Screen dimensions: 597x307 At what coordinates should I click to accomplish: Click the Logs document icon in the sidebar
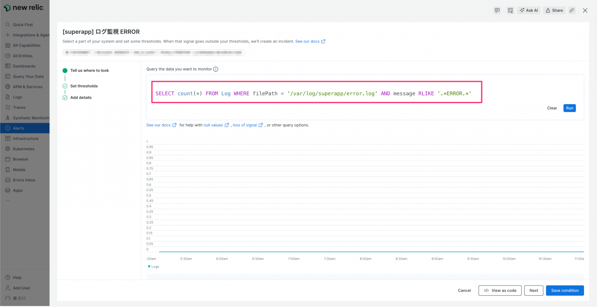[x=8, y=97]
